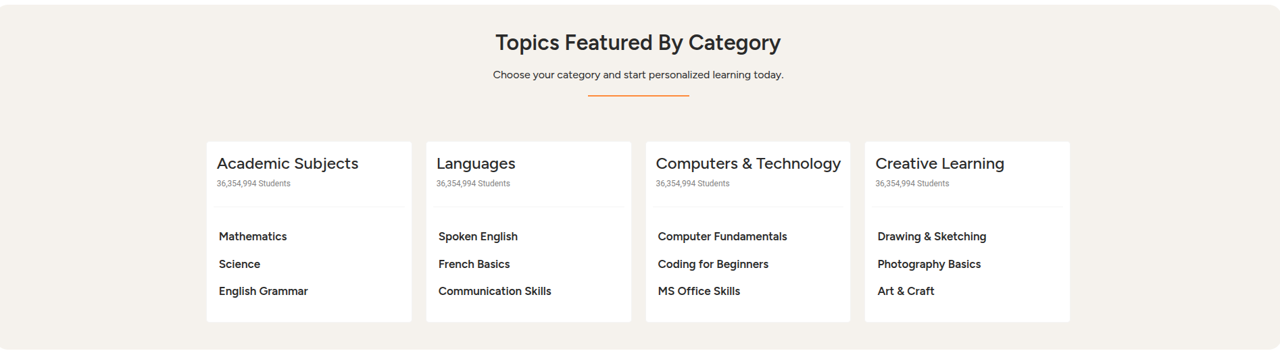Select the Languages category heading
This screenshot has width=1280, height=351.
(x=476, y=163)
